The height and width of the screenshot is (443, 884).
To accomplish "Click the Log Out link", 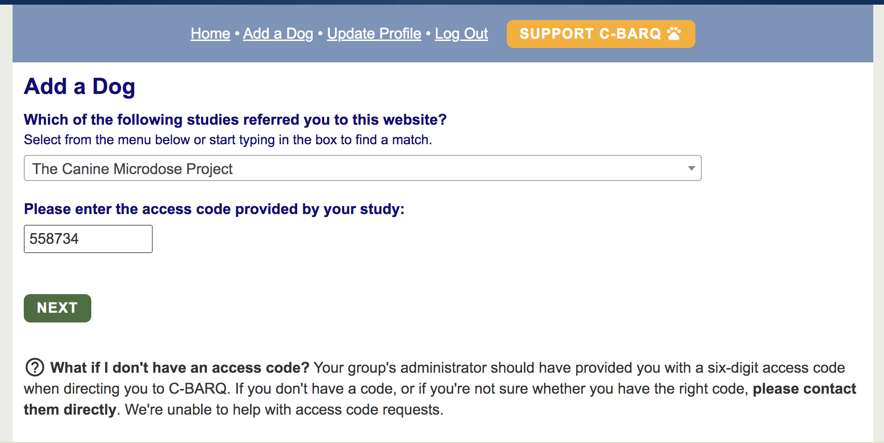I will 462,34.
